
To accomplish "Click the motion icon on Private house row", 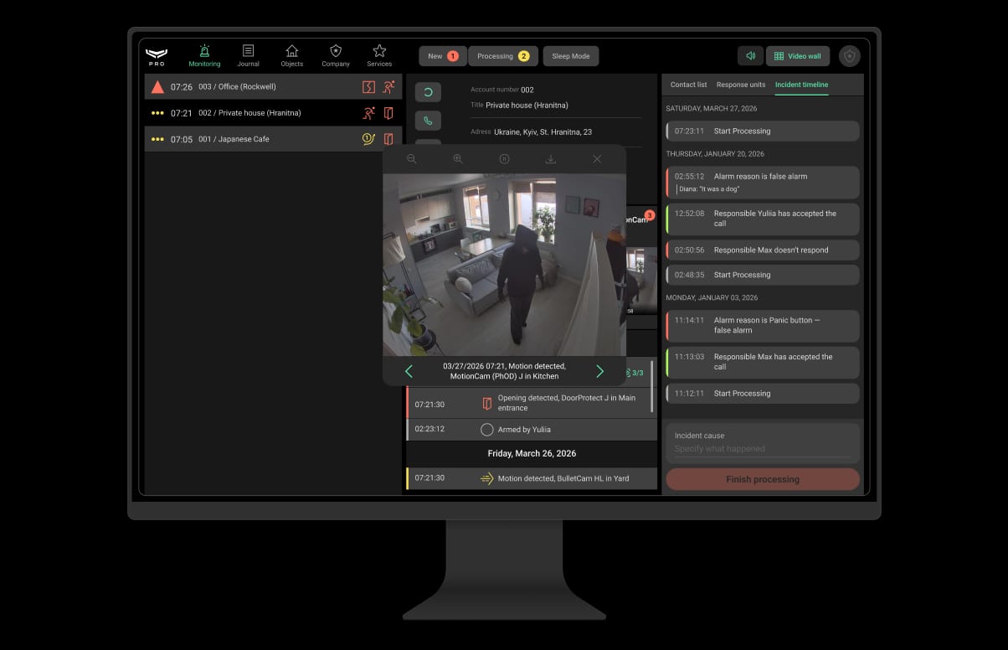I will pyautogui.click(x=368, y=113).
